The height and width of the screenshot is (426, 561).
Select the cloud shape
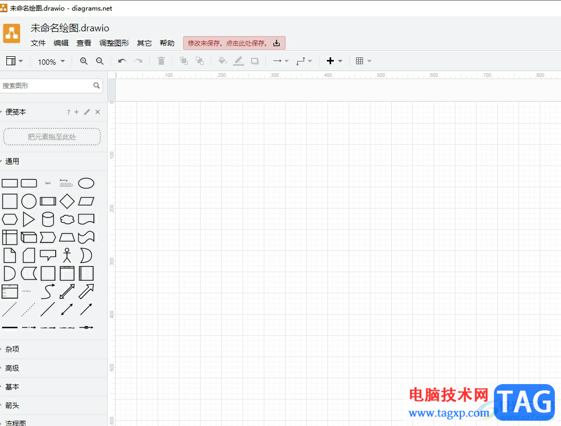pos(67,219)
